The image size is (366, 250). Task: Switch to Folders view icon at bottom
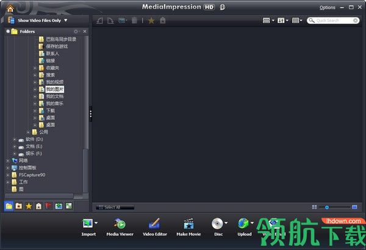pos(9,206)
